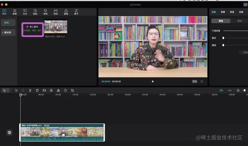The height and width of the screenshot is (146, 248).
Task: Click the Mirror flip icon
Action: point(58,90)
